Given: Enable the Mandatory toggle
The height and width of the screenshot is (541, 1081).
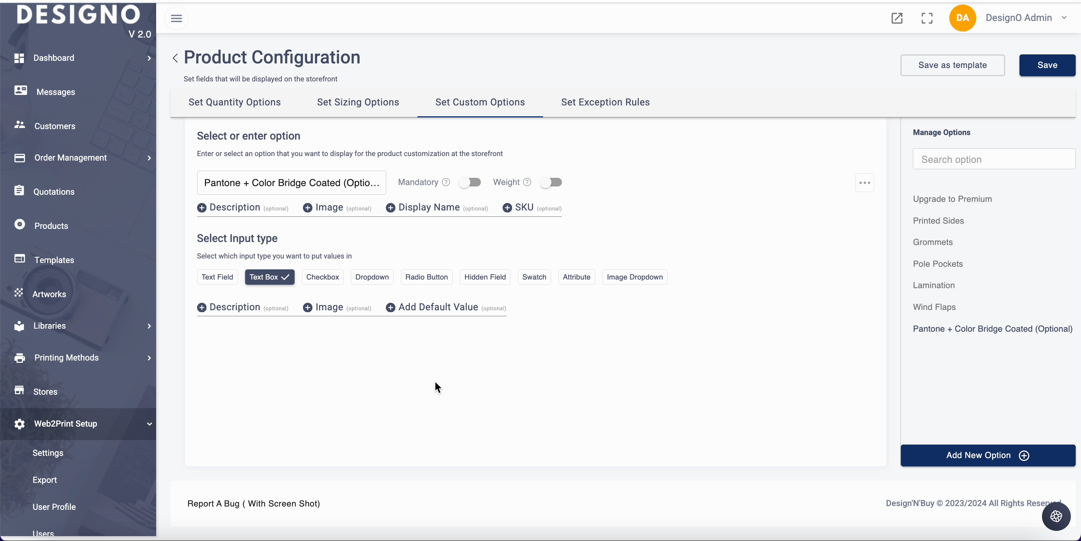Looking at the screenshot, I should pos(470,182).
